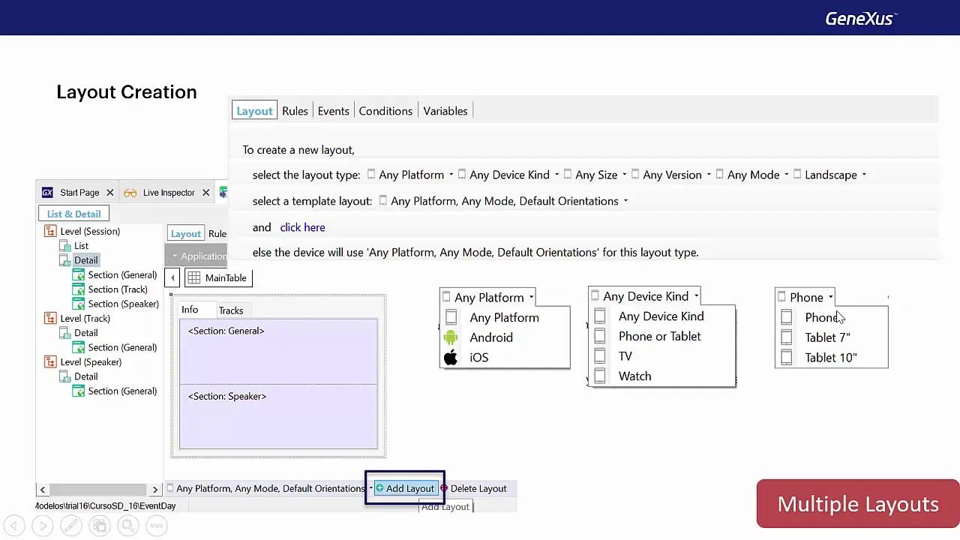
Task: Close the Start Page tab
Action: [x=109, y=193]
